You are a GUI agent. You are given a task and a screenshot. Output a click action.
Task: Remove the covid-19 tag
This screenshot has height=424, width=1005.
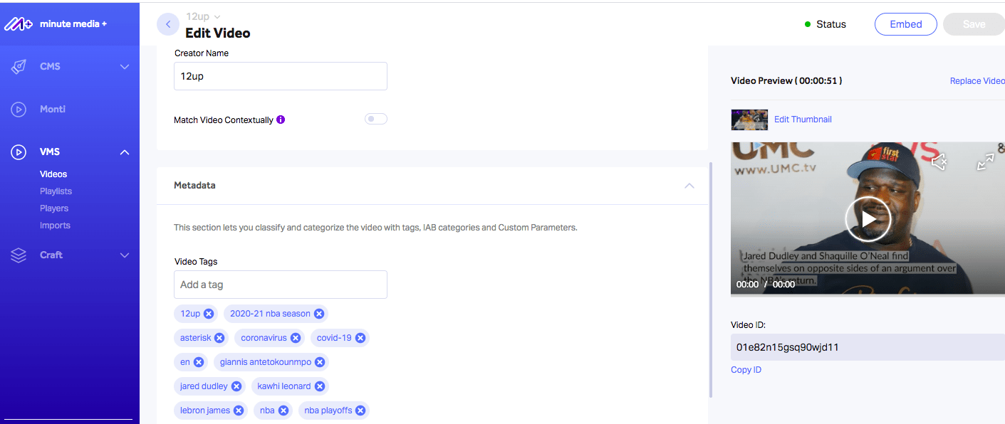point(360,338)
